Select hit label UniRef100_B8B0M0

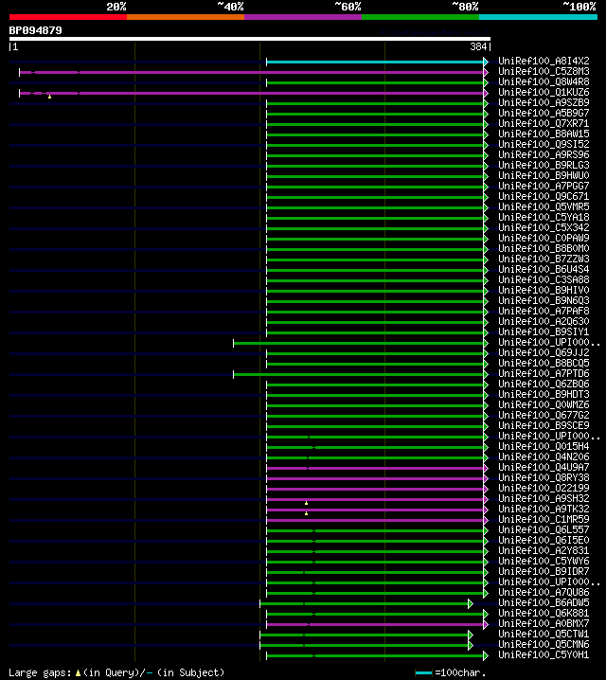pos(544,248)
